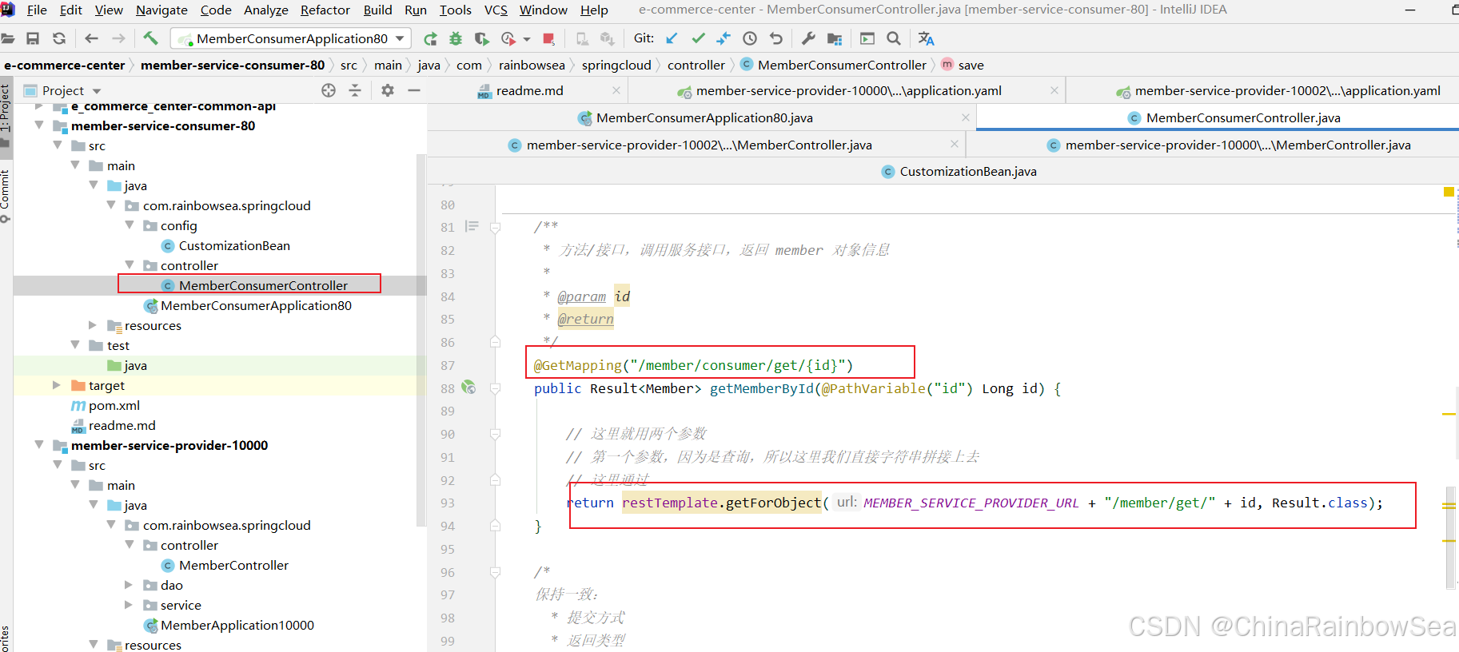Screen dimensions: 1459x652
Task: Click MEMBER_SERVICE_PROVIDER_URL constant on line 93
Action: tap(971, 503)
